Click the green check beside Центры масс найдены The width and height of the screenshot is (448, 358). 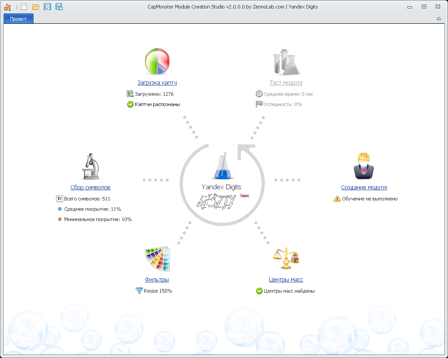click(259, 290)
